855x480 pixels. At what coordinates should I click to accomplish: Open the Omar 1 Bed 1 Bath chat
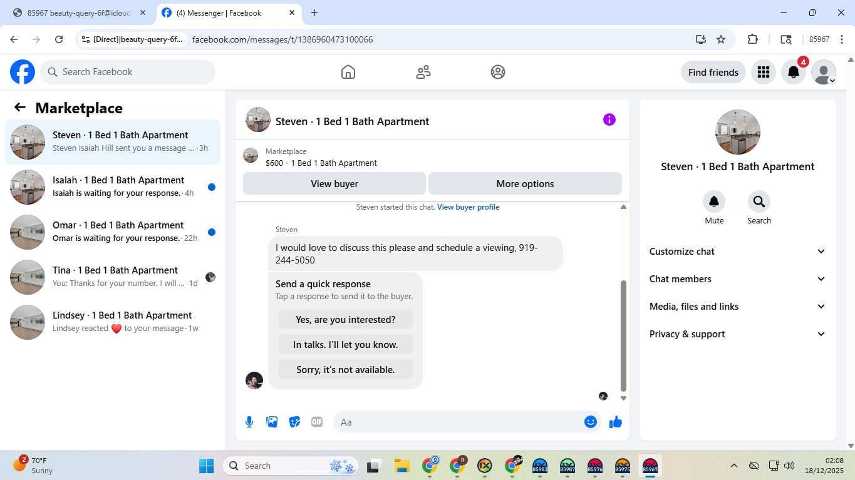click(113, 232)
